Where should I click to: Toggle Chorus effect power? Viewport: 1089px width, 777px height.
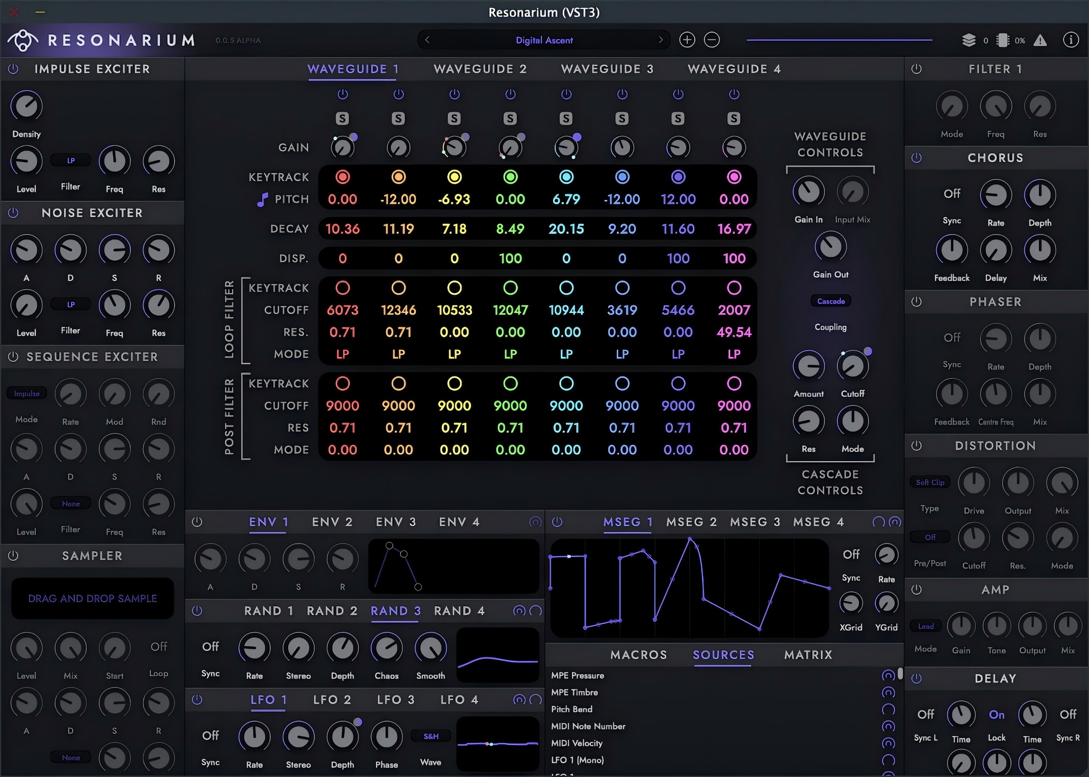917,158
